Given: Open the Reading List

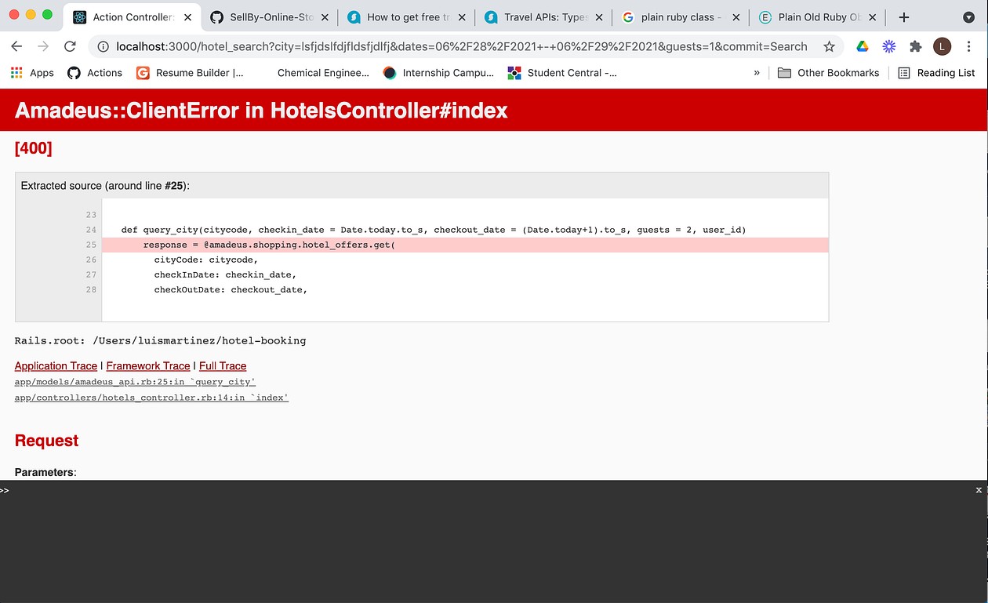Looking at the screenshot, I should click(936, 73).
